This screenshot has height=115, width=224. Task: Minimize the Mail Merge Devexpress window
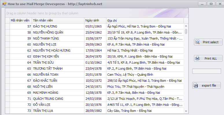tap(202, 4)
